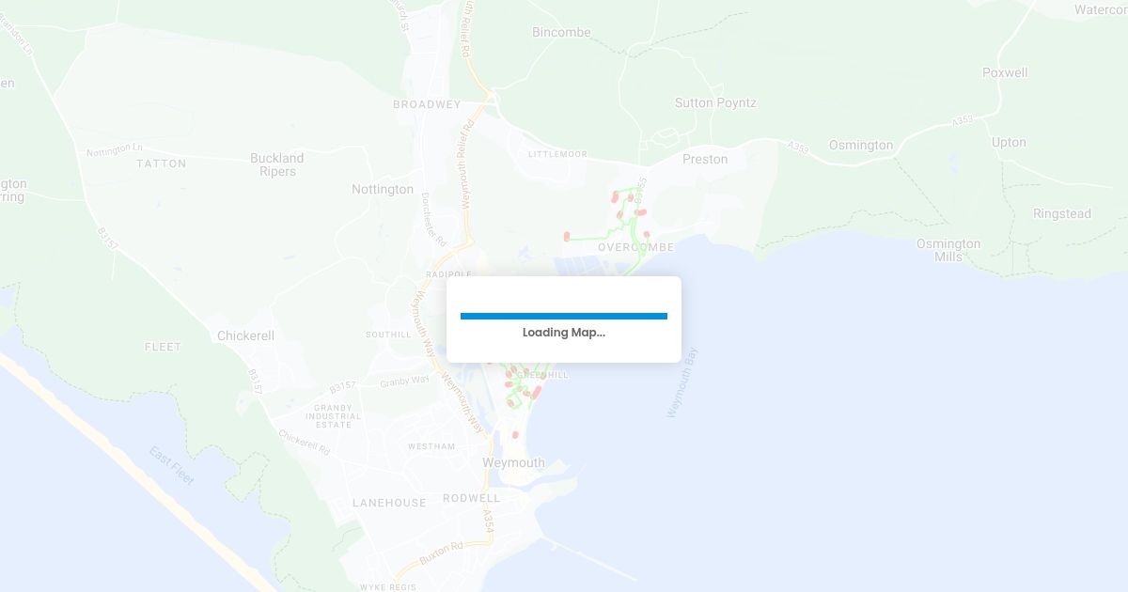Click the Osmington Mills label
Screen dimensions: 1128x592
pyautogui.click(x=948, y=250)
